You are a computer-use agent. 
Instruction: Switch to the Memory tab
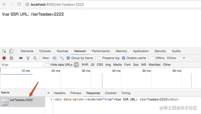[x=121, y=51]
